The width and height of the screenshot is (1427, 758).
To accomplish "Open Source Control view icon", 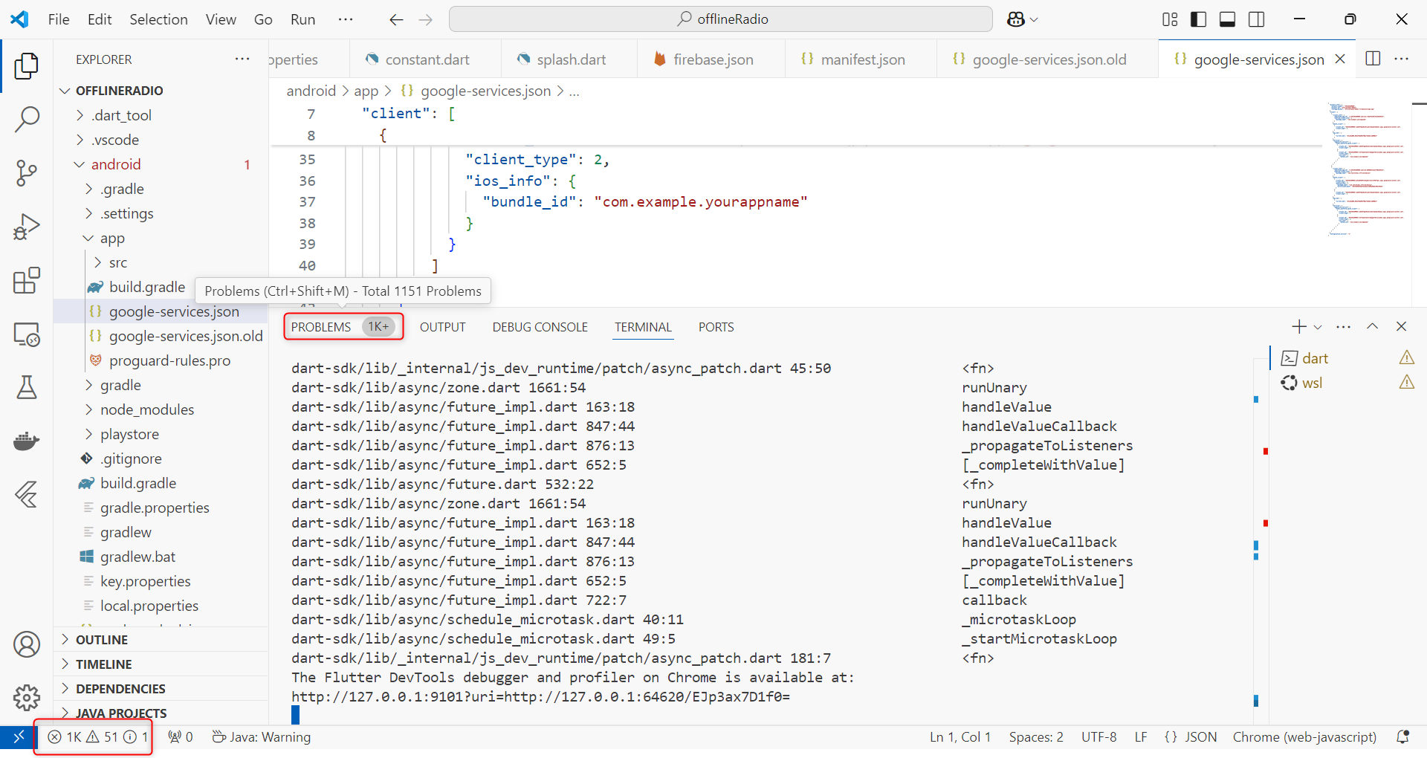I will 27,172.
